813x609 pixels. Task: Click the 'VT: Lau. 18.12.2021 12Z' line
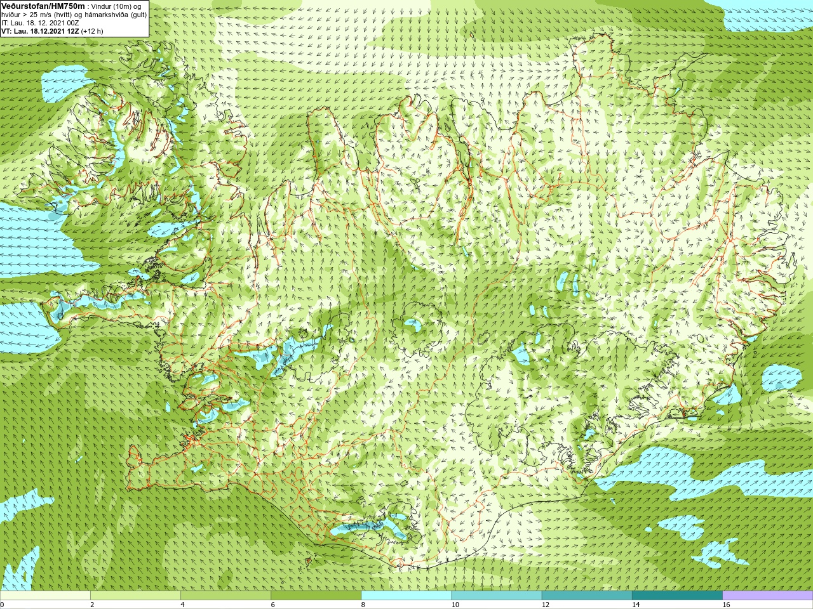(39, 31)
